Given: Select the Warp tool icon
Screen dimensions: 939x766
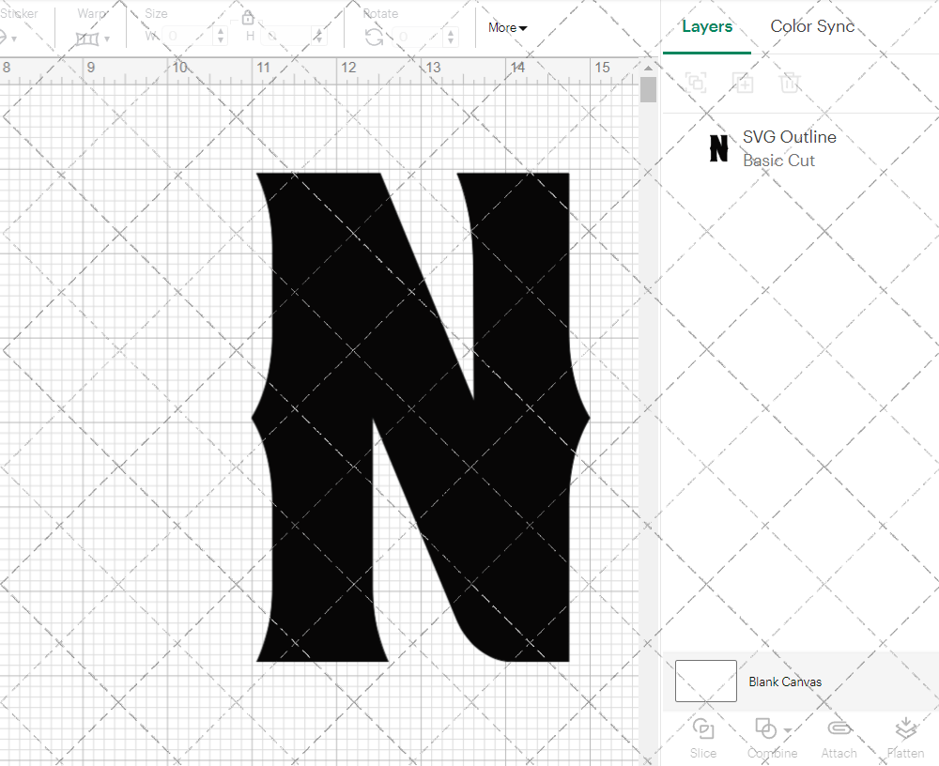Looking at the screenshot, I should tap(86, 36).
